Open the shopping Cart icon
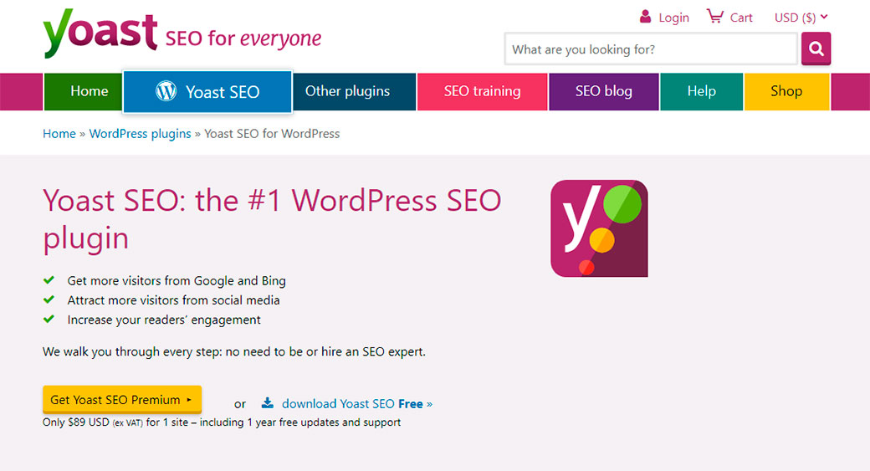 click(x=714, y=17)
